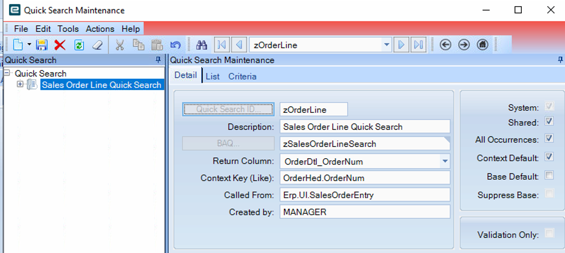Click the New document toolbar icon

tap(18, 45)
